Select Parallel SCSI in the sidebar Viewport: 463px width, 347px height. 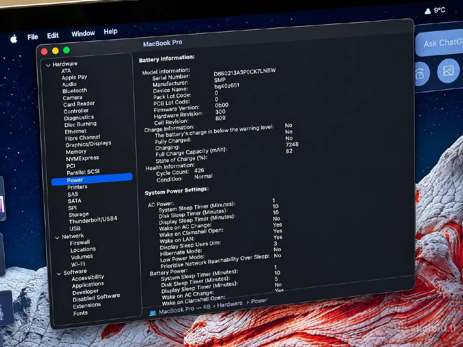83,172
